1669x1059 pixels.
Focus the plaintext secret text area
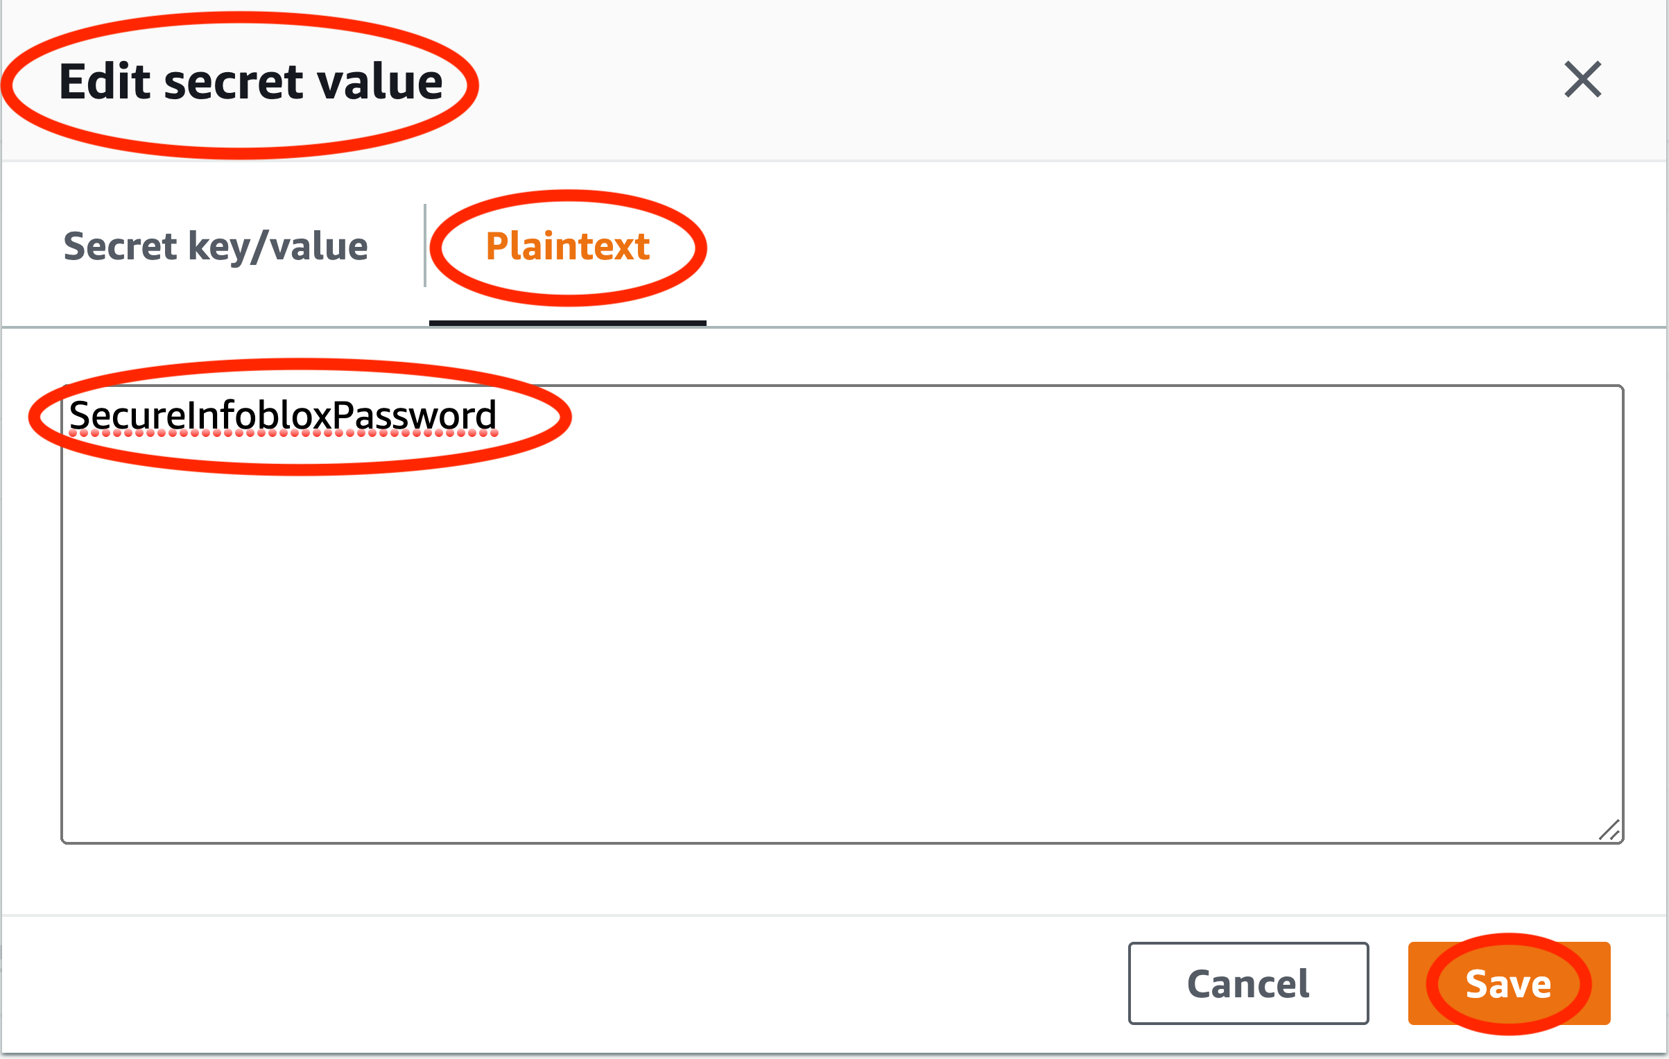842,614
